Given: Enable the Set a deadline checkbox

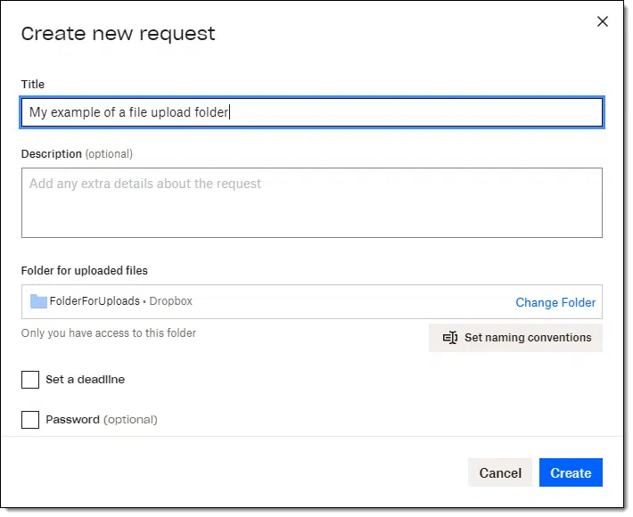Looking at the screenshot, I should (x=30, y=380).
